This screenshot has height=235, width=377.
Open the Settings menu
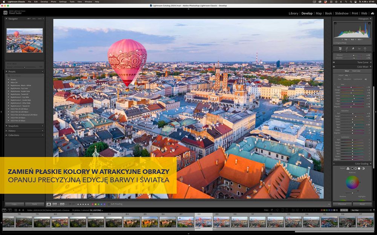pyautogui.click(x=63, y=2)
